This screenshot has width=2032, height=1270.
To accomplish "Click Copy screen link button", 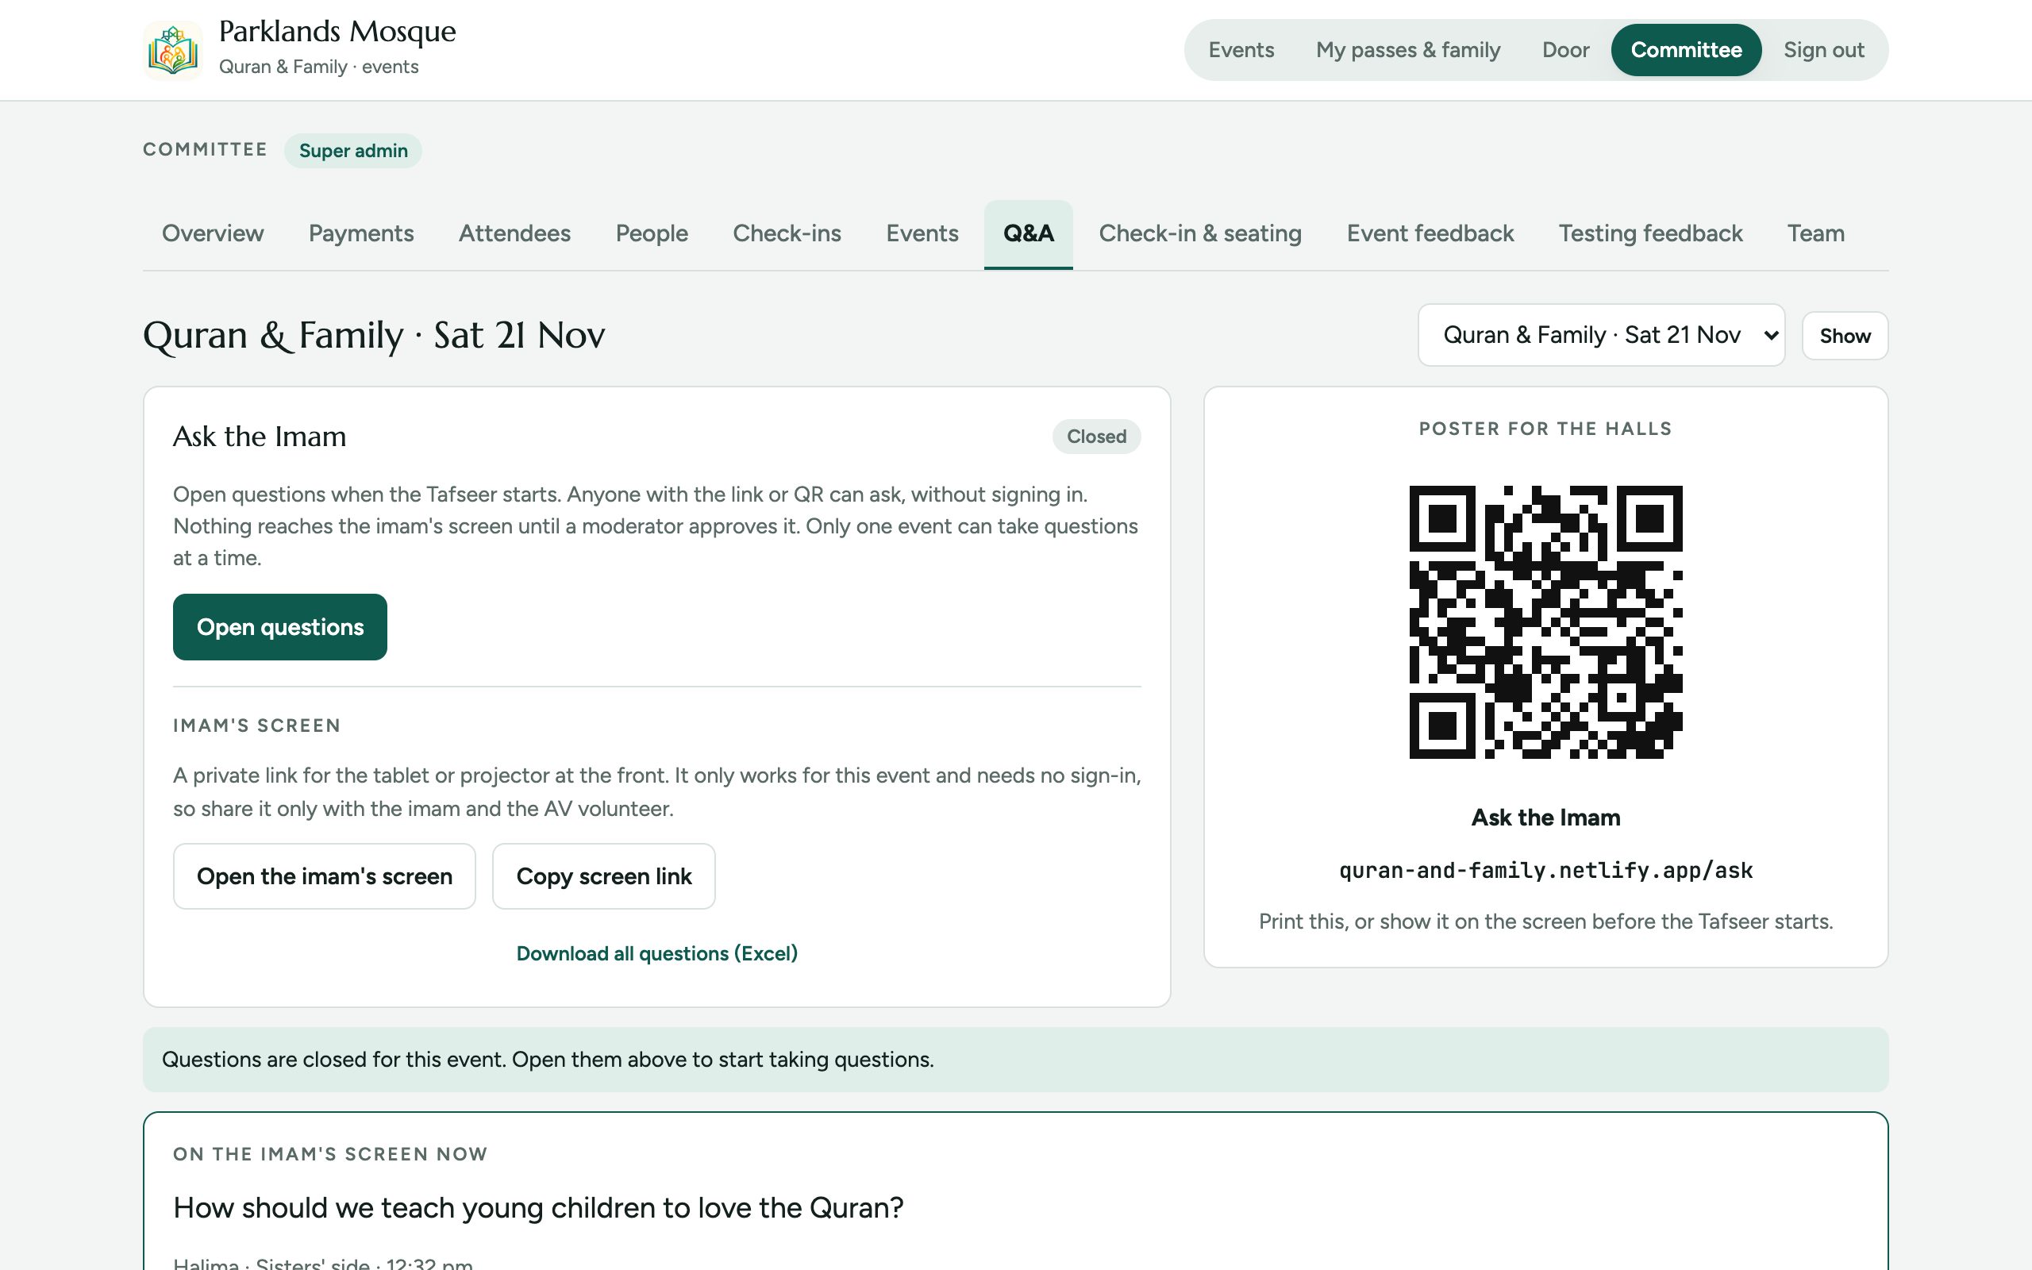I will click(x=604, y=876).
